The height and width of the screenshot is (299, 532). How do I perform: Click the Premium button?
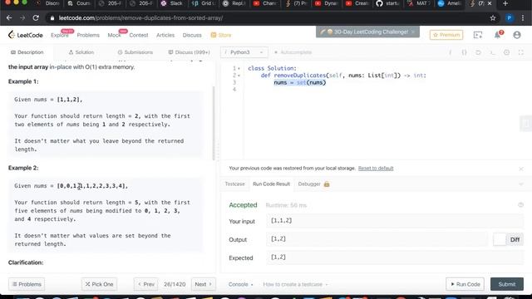(x=446, y=35)
